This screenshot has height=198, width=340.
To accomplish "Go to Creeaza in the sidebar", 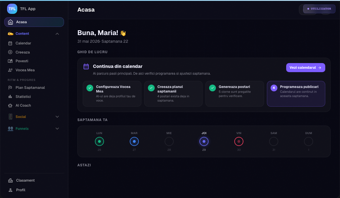I will point(34,52).
